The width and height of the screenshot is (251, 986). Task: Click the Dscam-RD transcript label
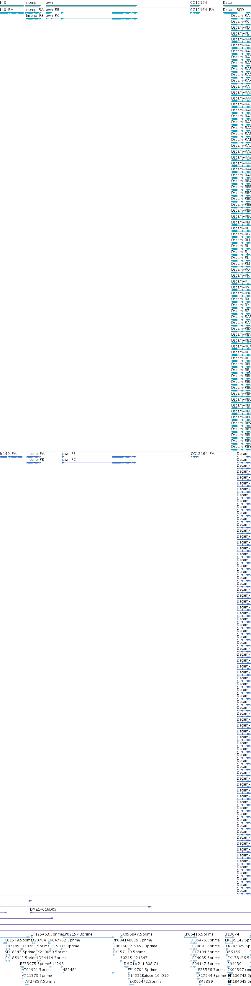point(240,27)
